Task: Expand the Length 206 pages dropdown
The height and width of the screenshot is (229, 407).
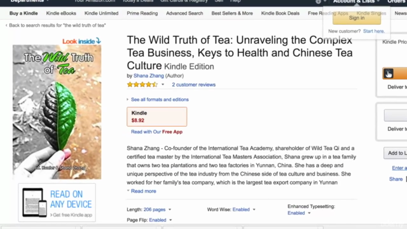Action: [170, 209]
